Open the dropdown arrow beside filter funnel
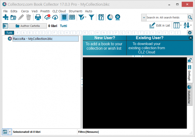 click(86, 17)
